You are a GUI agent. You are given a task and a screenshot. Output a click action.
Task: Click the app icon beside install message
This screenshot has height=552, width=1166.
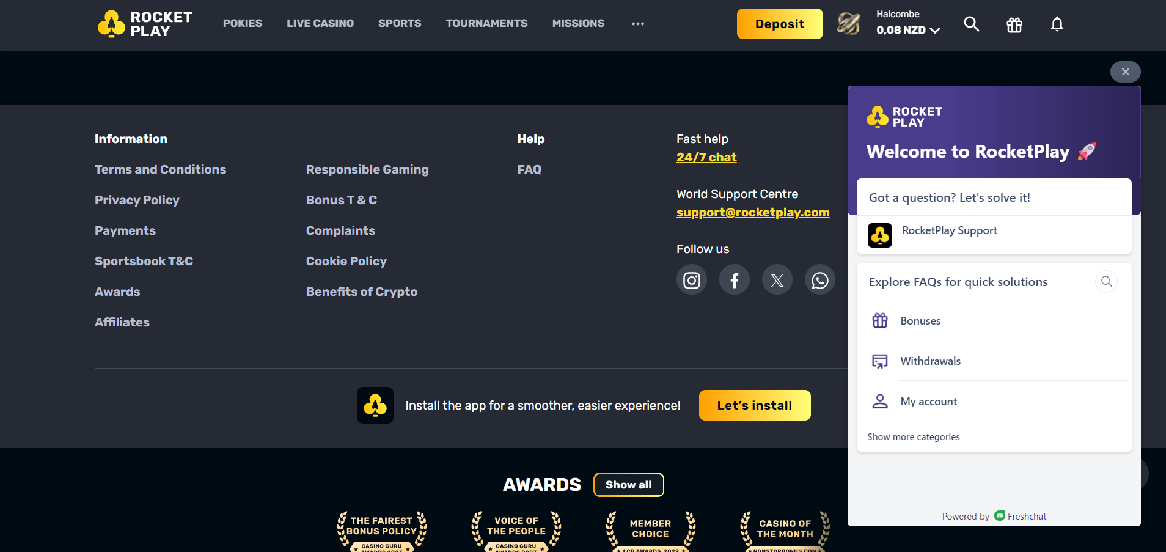click(x=375, y=405)
